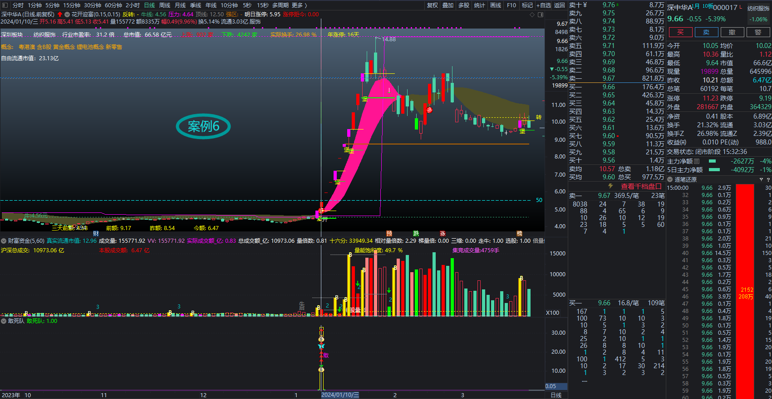Switch to 2小时 period

pos(133,5)
